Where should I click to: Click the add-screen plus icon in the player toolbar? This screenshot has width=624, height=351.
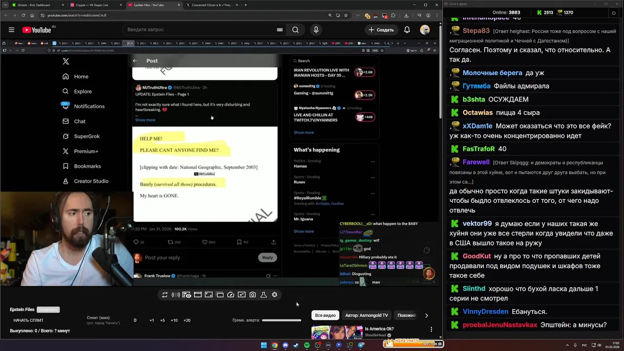click(x=242, y=295)
